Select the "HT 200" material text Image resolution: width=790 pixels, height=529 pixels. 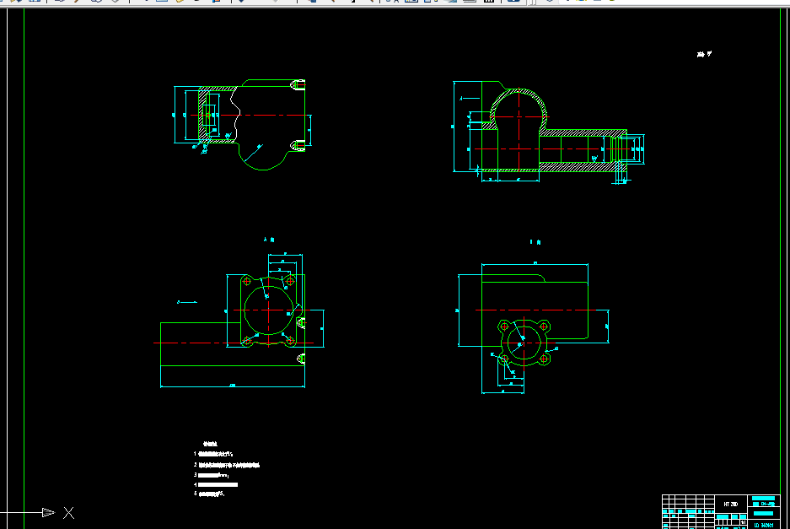730,505
